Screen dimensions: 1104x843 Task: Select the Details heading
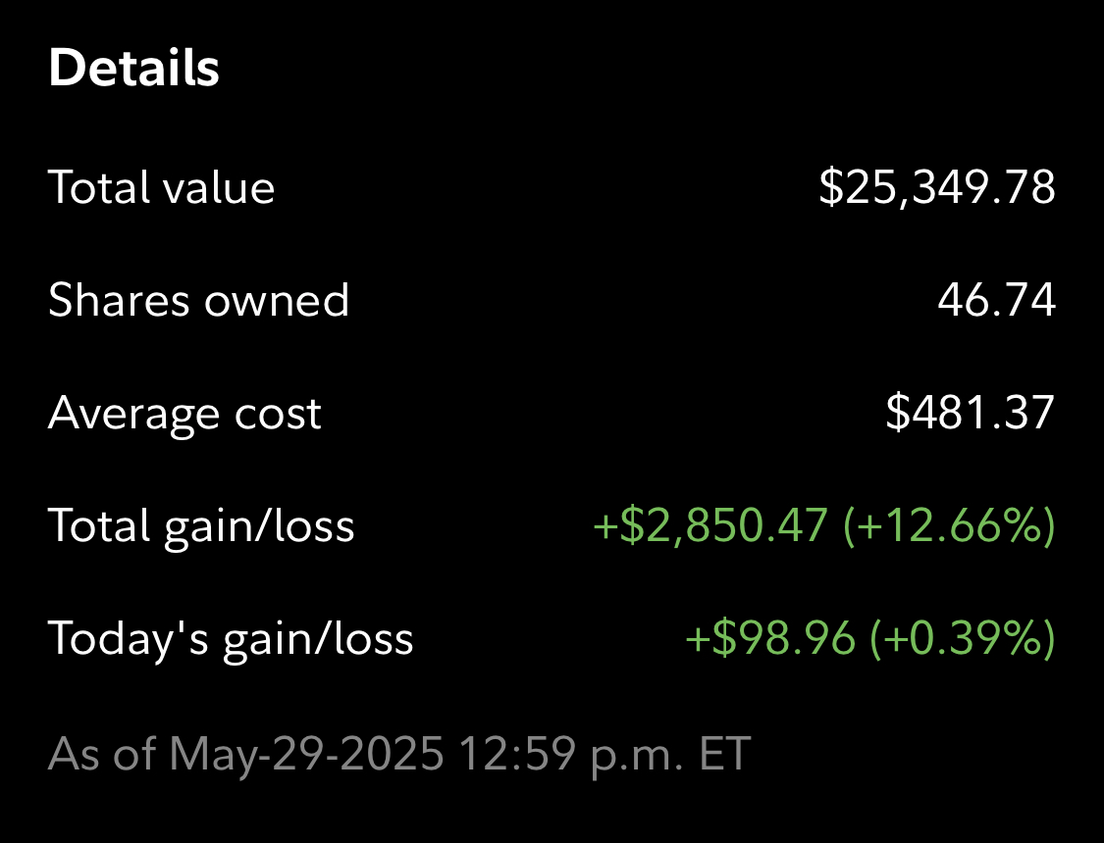pos(133,68)
